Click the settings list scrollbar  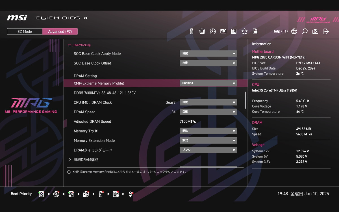[x=245, y=100]
